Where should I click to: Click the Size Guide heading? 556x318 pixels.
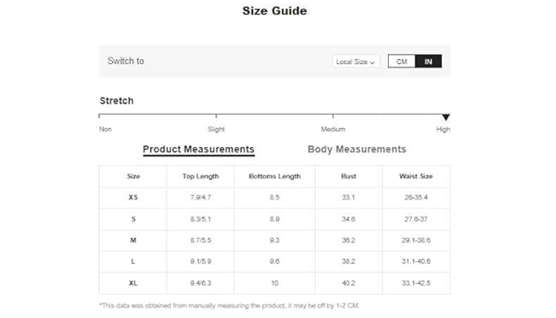point(275,11)
